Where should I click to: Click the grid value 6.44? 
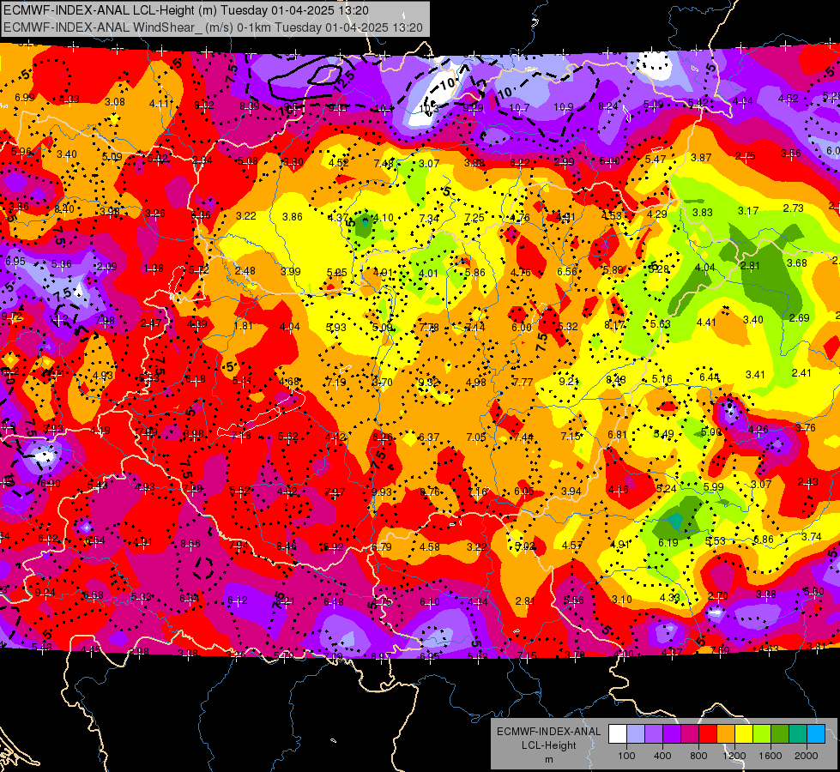tap(710, 377)
